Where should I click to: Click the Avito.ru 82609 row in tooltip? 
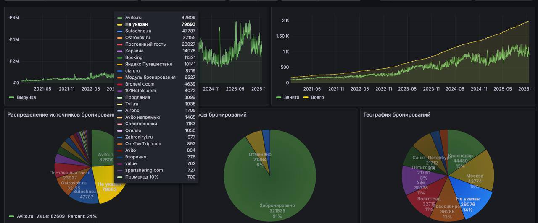(156, 18)
